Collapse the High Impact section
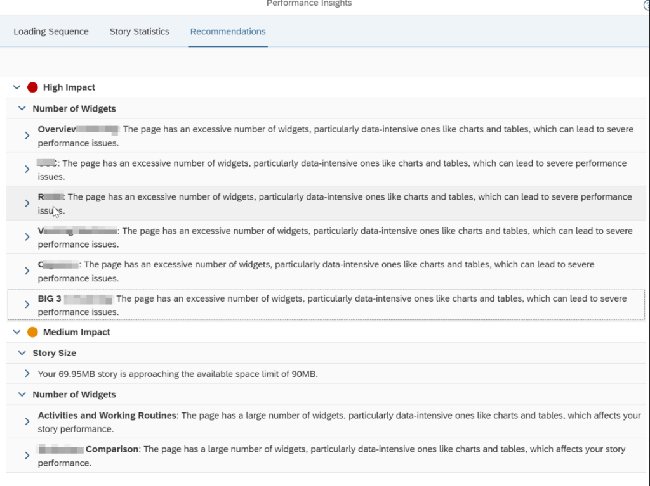 17,87
